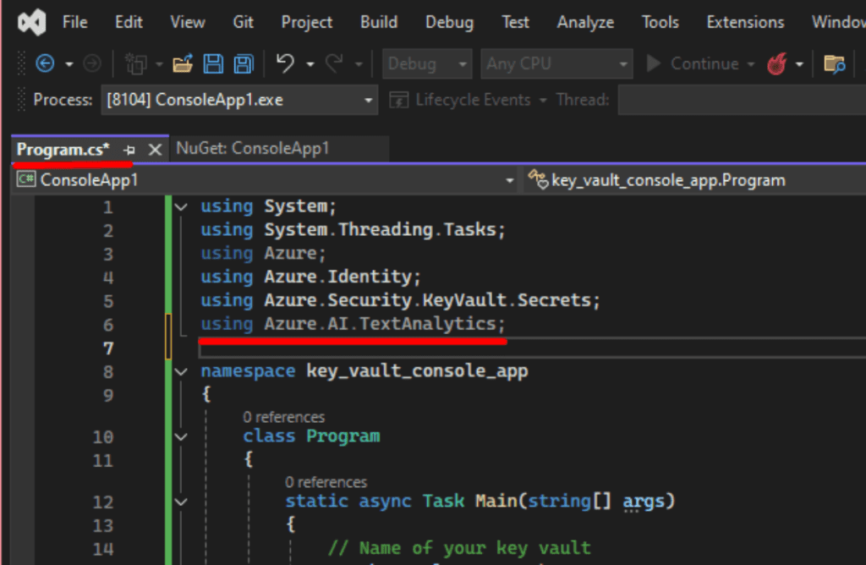
Task: Collapse the class Program code block
Action: click(181, 436)
